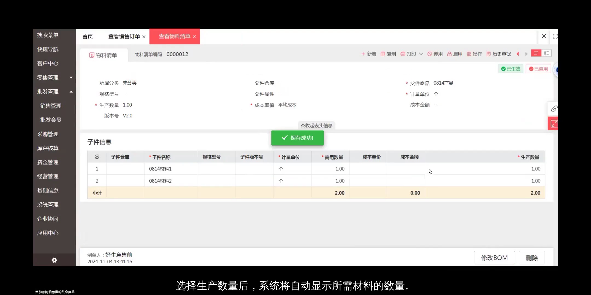Click the gear icon in the 子件信息 table header
Viewport: 591px width, 295px height.
coord(97,157)
